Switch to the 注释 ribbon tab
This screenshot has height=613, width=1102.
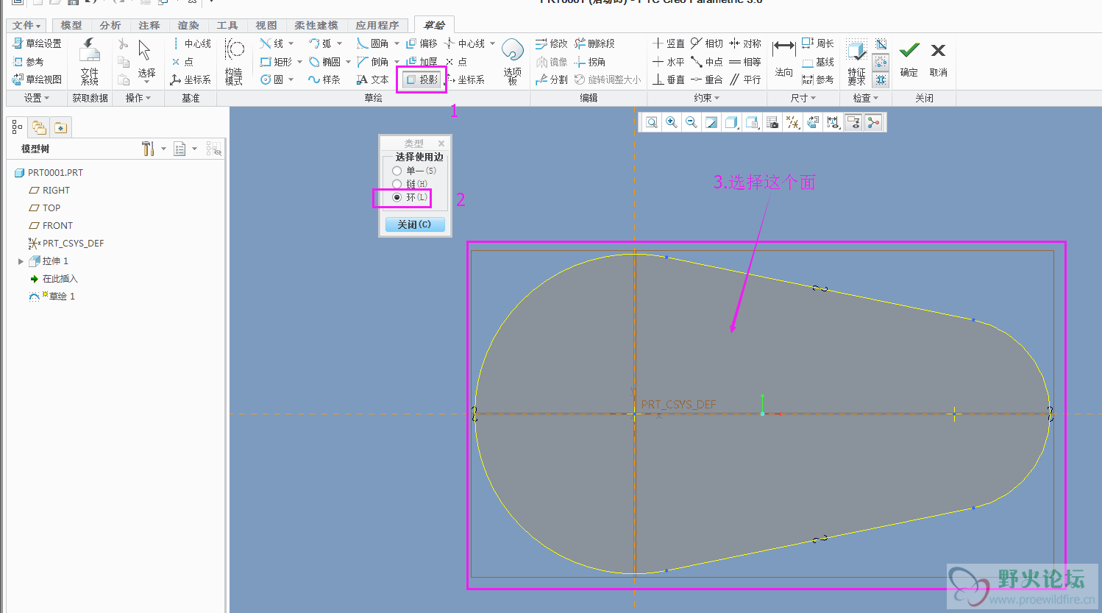(x=149, y=25)
